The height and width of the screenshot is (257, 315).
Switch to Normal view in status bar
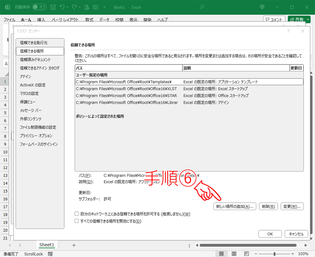[x=221, y=254]
